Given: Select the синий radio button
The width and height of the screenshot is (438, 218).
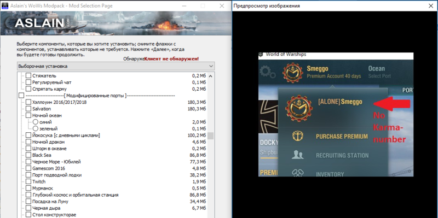Looking at the screenshot, I should pos(36,122).
